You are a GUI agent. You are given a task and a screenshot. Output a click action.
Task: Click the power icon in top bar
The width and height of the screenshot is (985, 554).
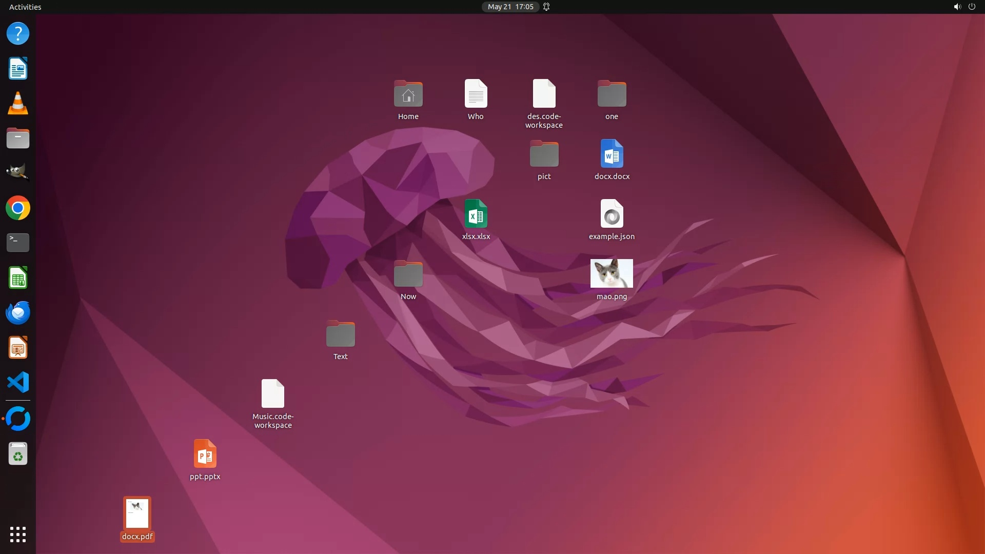tap(972, 7)
